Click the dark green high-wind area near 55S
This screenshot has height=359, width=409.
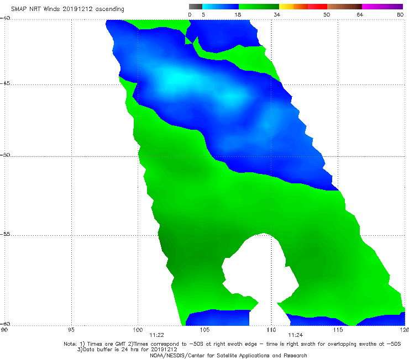point(180,250)
